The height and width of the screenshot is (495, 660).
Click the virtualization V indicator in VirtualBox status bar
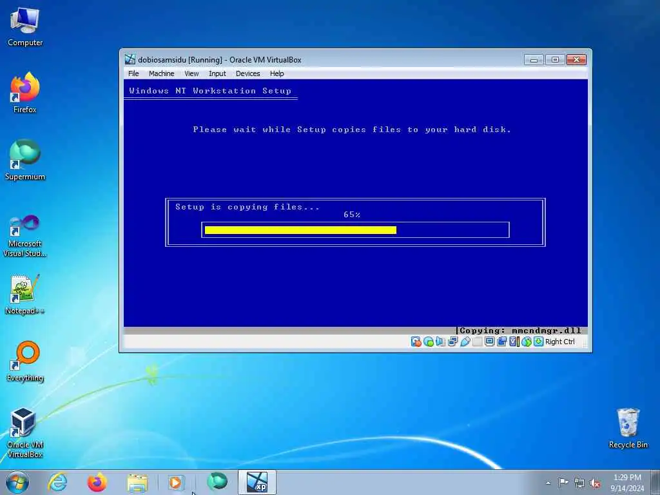coord(514,342)
